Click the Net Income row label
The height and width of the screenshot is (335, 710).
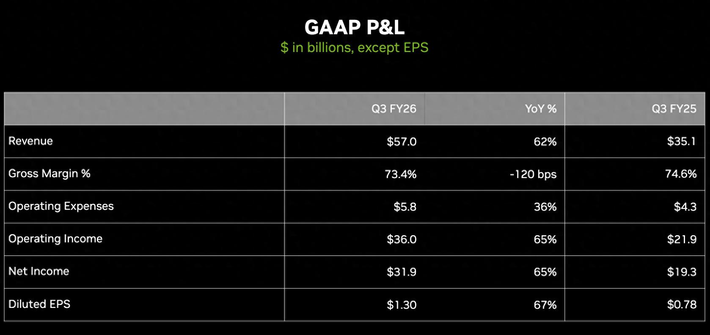[x=39, y=271]
